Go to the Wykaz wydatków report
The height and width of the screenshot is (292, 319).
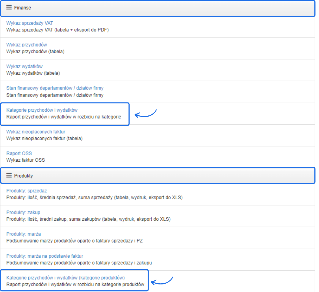pos(24,67)
